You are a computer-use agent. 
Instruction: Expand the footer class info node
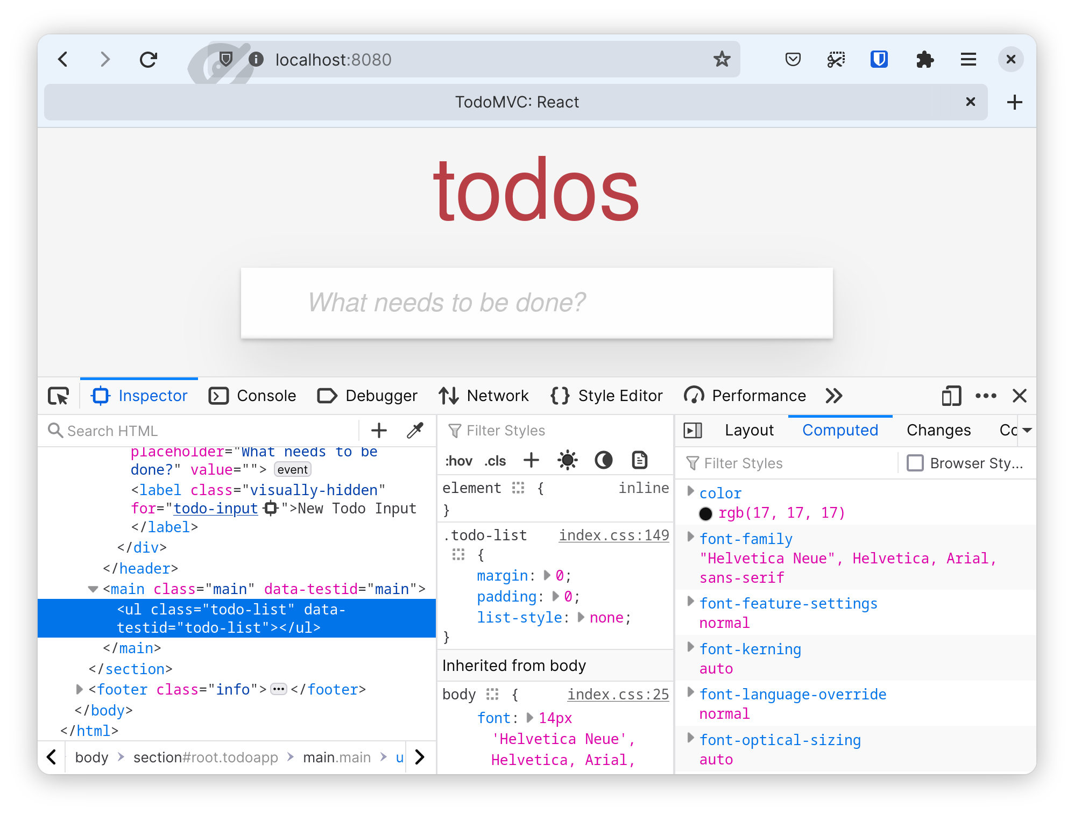[x=80, y=689]
